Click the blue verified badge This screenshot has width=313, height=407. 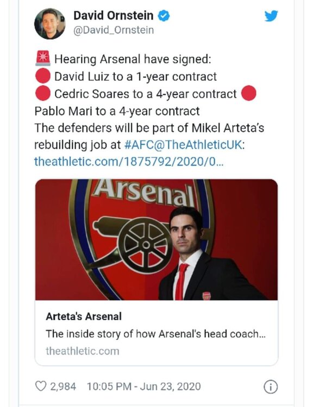[x=164, y=16]
